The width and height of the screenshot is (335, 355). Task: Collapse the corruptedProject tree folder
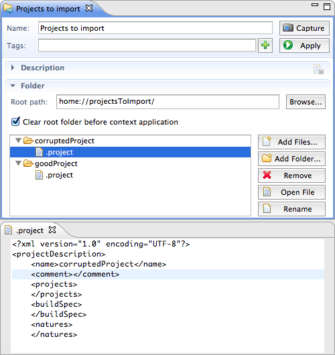(18, 141)
